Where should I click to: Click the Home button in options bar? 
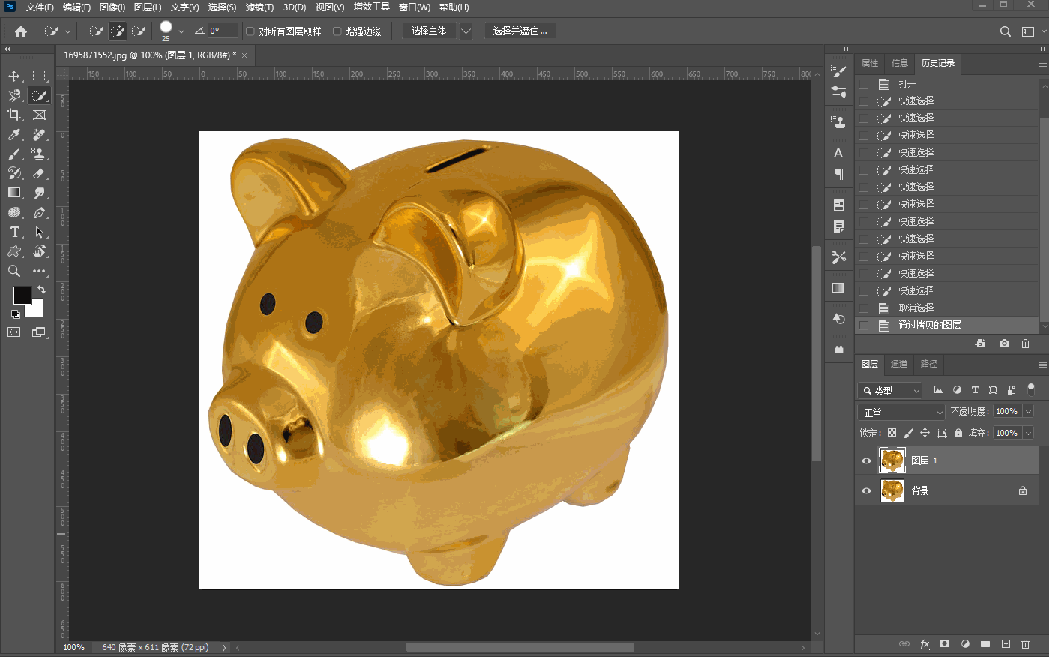21,31
